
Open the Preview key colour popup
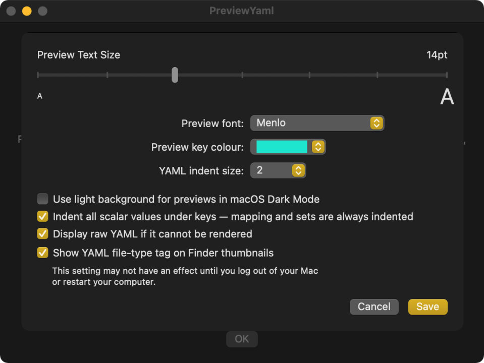(x=288, y=147)
